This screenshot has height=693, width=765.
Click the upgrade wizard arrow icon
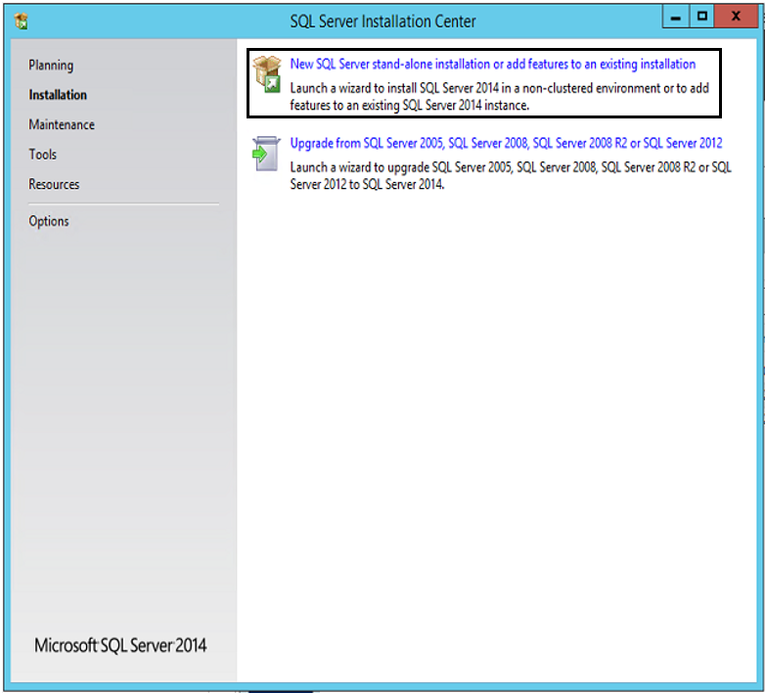[x=266, y=154]
